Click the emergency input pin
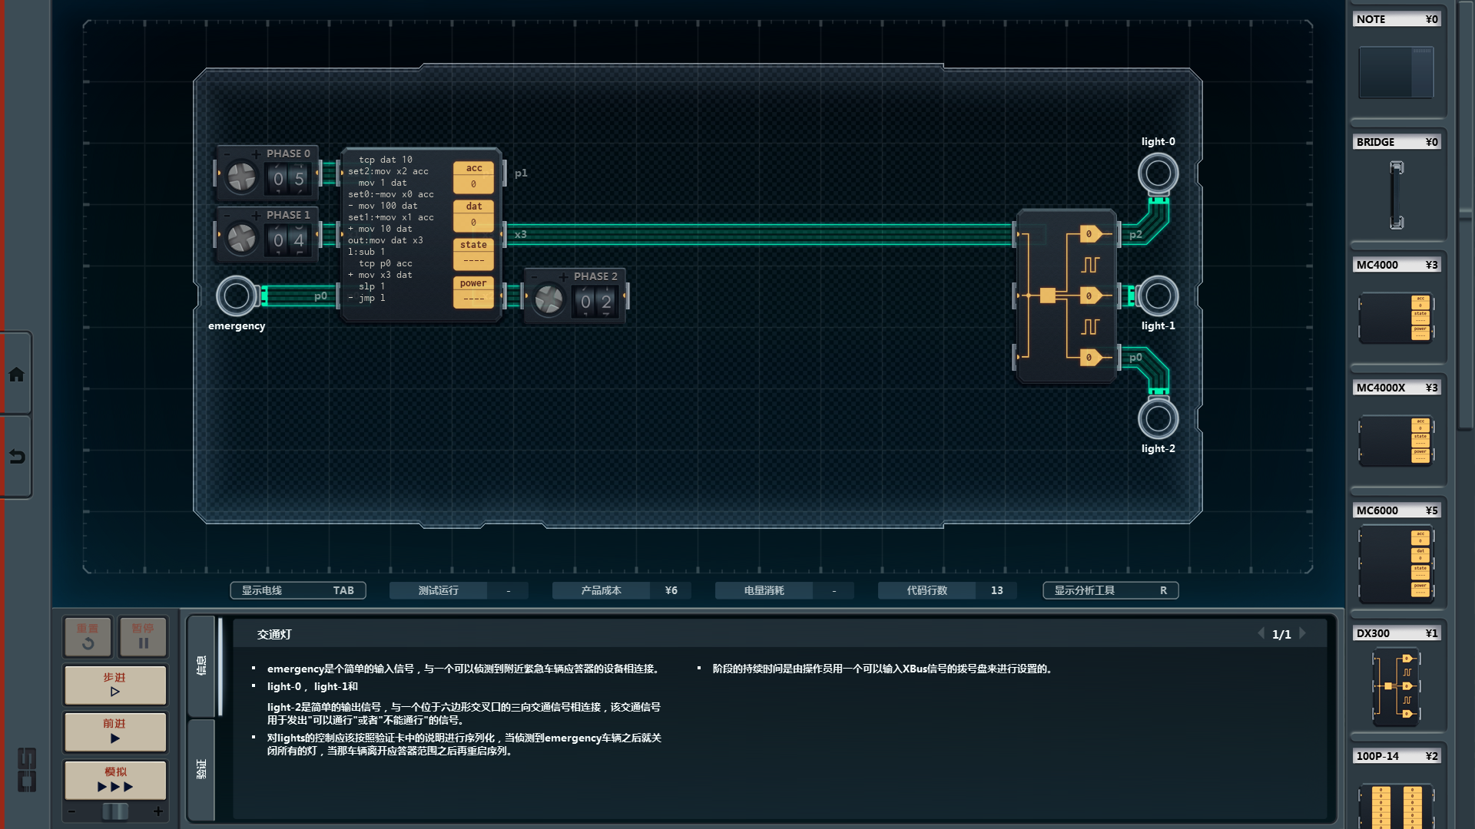This screenshot has width=1475, height=829. pyautogui.click(x=236, y=296)
